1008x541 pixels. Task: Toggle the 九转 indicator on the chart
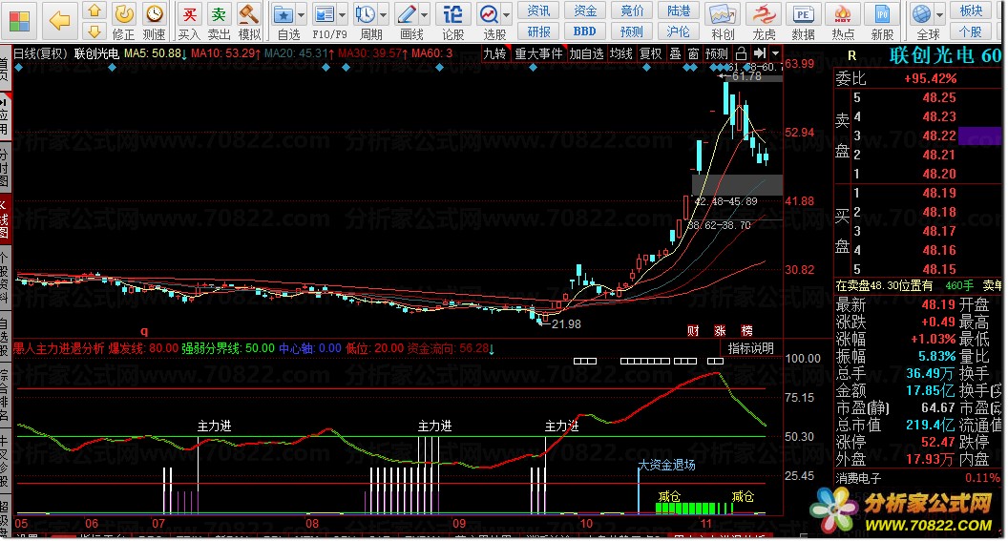(x=494, y=53)
